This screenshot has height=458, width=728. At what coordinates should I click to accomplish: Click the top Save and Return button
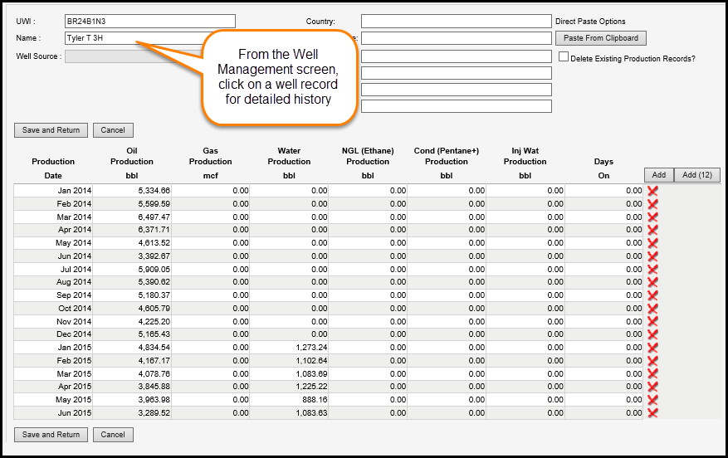[51, 130]
